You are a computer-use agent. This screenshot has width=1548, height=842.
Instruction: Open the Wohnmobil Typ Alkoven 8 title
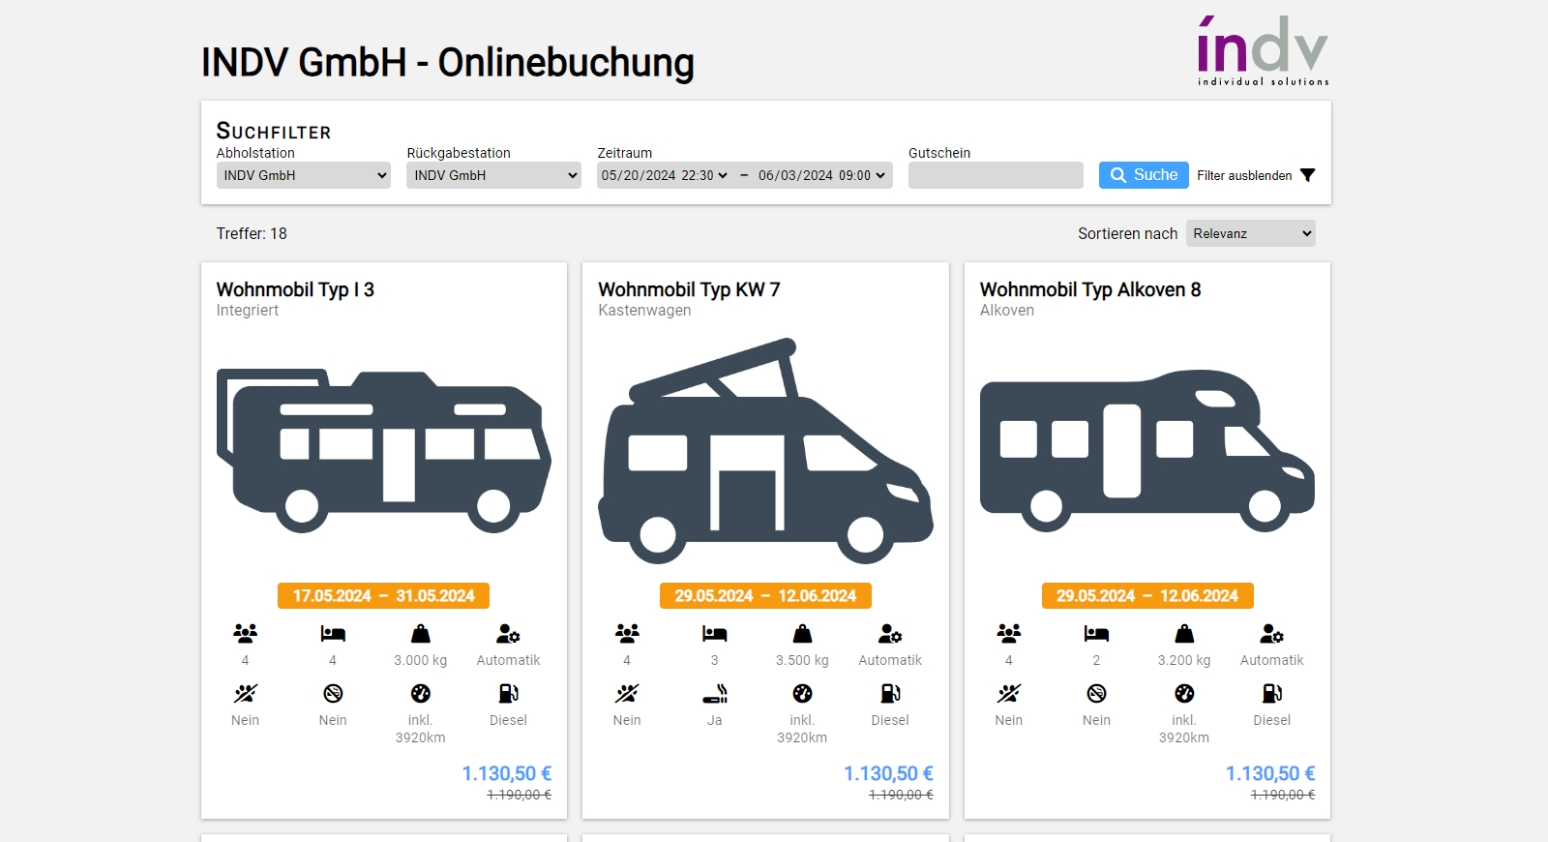[x=1090, y=289]
